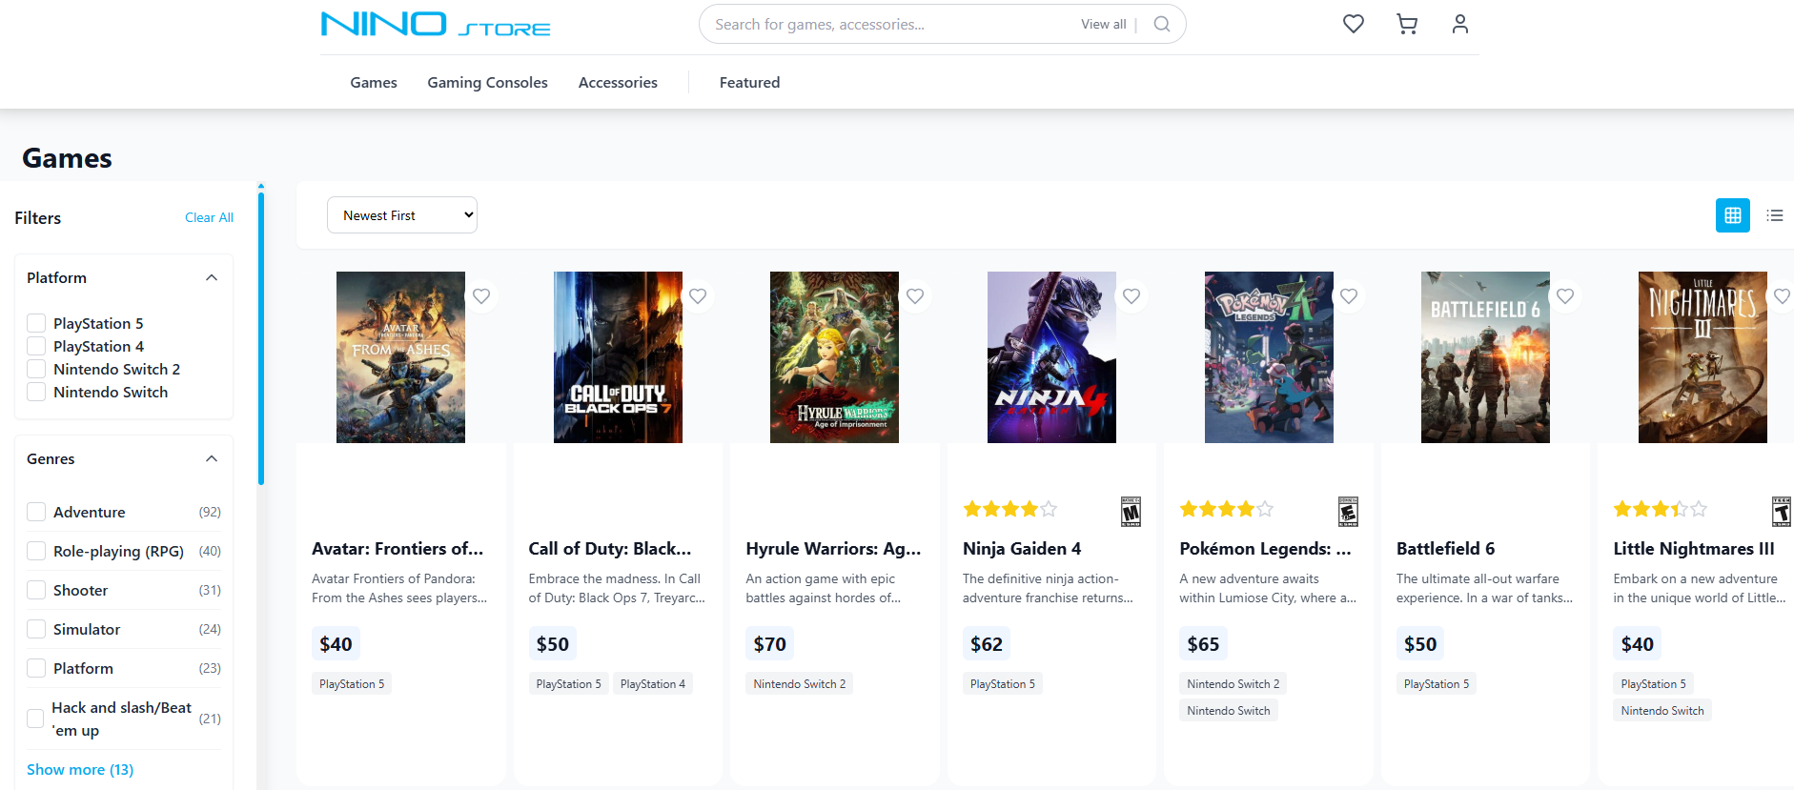The image size is (1794, 790).
Task: Click Clear All filters link
Action: [x=209, y=217]
